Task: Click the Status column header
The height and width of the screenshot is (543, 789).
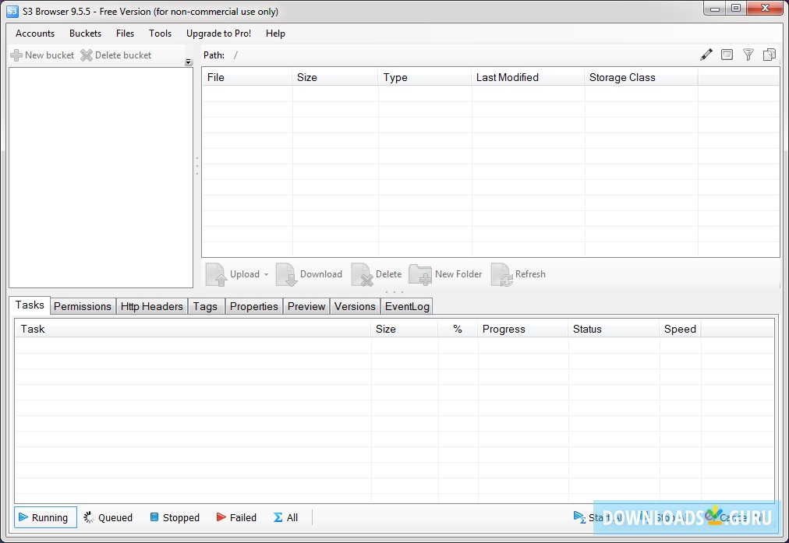Action: click(x=614, y=329)
